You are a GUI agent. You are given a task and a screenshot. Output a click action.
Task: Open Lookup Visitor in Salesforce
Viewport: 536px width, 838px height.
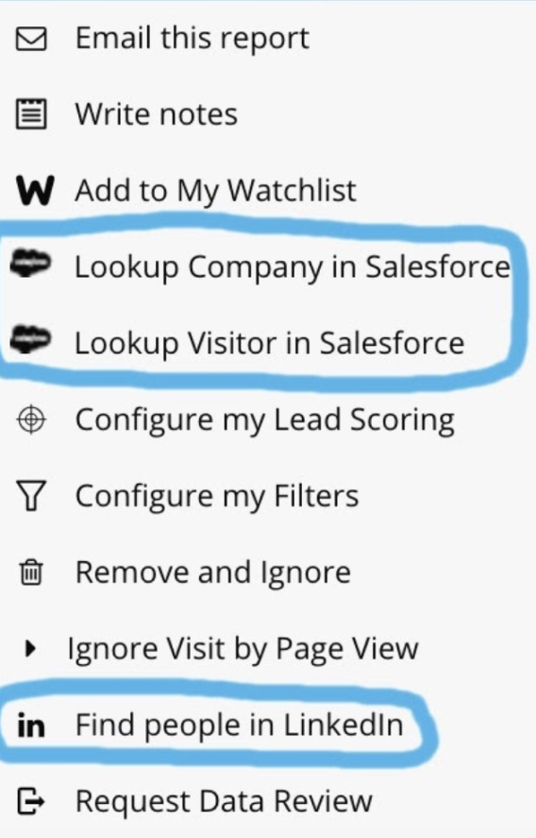pyautogui.click(x=270, y=343)
